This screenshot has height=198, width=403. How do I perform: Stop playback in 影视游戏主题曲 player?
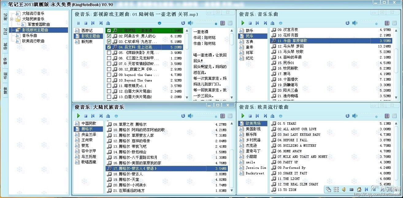coord(86,23)
